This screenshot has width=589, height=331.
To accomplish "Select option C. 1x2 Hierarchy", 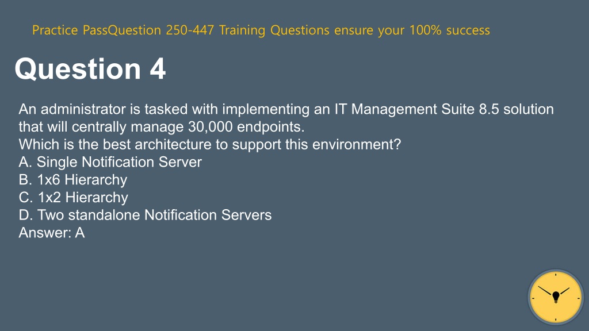I will 73,198.
